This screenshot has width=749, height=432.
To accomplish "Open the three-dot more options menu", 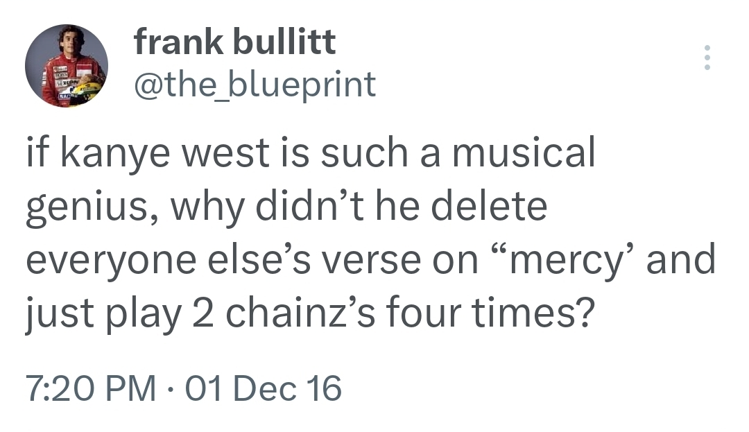I will pos(707,58).
